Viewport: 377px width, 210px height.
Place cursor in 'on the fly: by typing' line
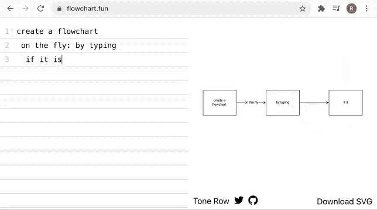point(94,45)
